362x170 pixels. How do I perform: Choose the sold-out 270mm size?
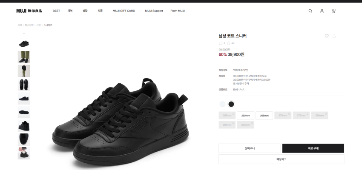click(x=283, y=115)
